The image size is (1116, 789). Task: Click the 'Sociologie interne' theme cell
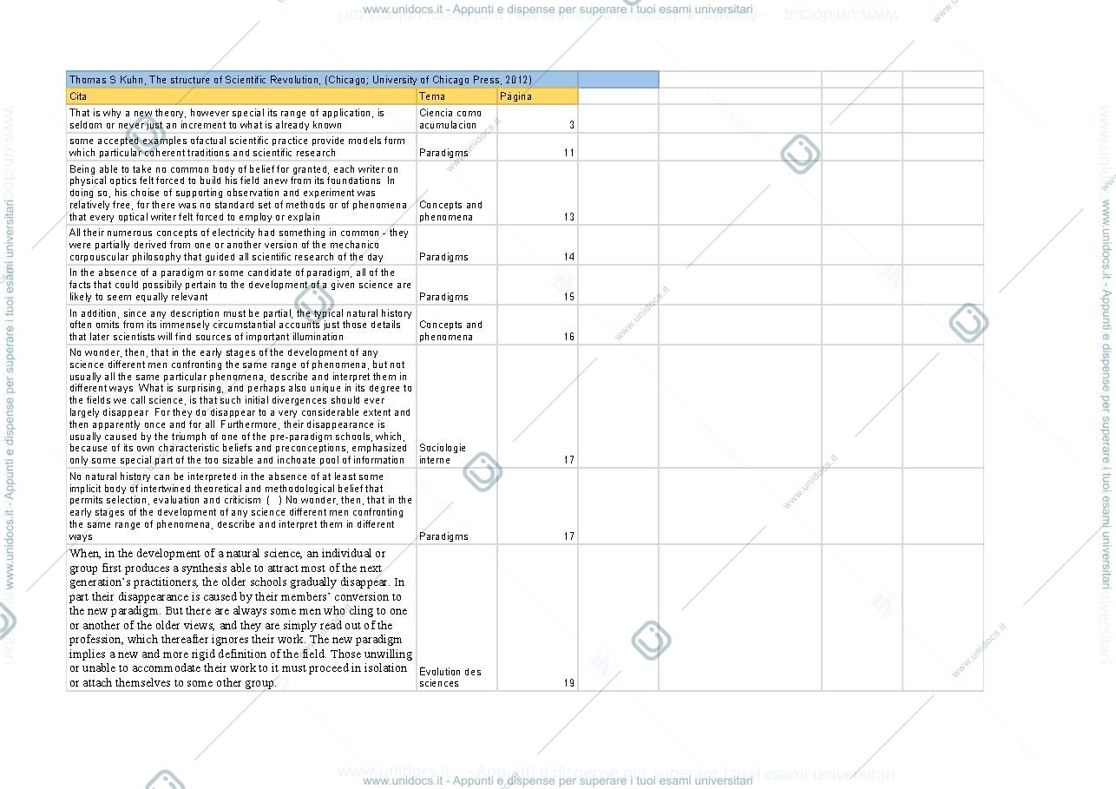(456, 406)
